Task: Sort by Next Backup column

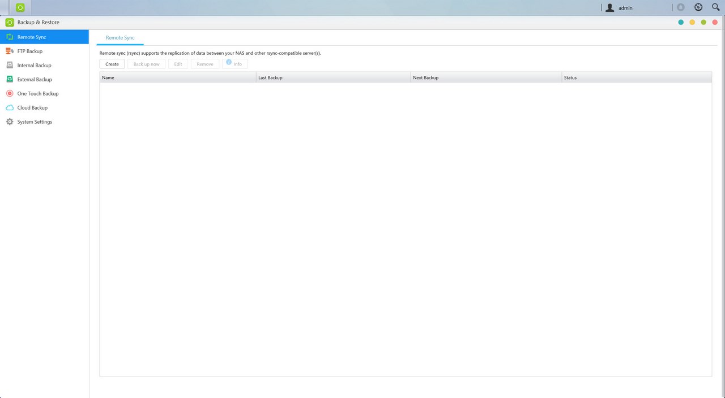Action: pos(487,77)
